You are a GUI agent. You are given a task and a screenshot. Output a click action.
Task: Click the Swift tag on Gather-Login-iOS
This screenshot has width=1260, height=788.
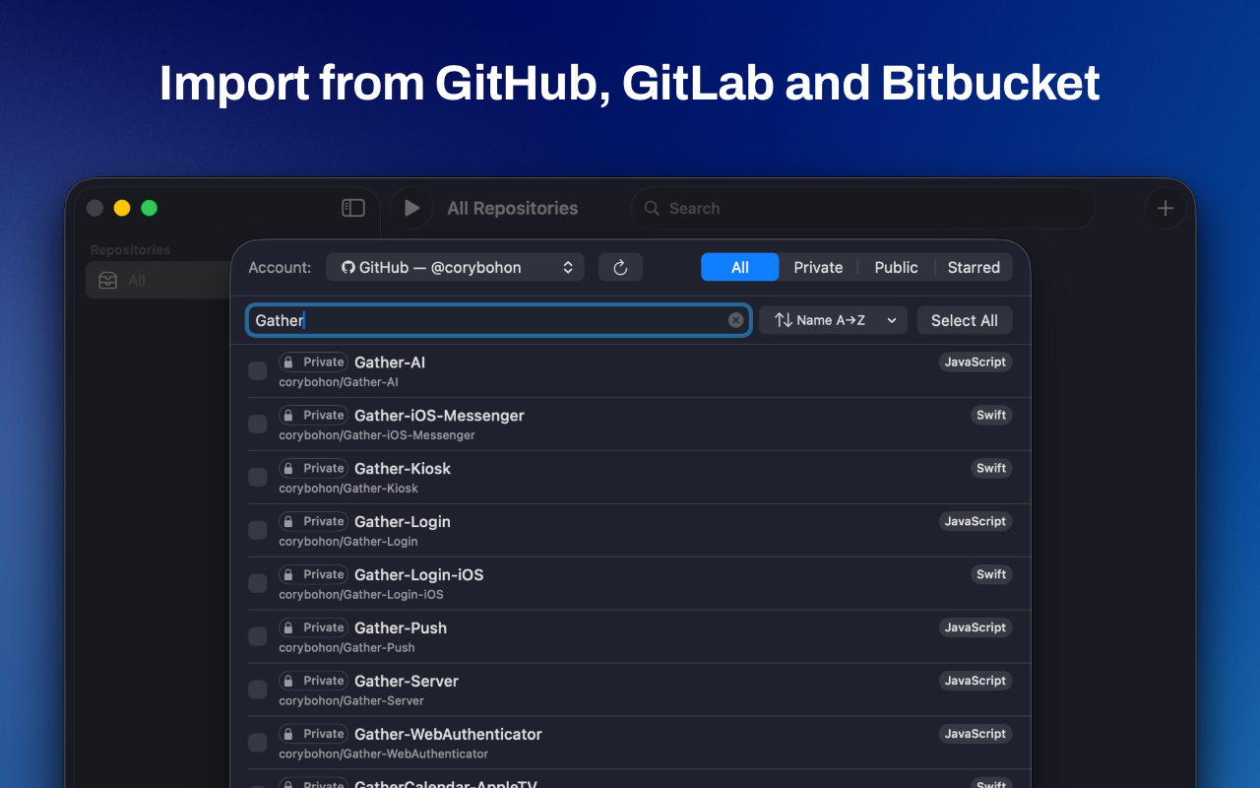point(991,575)
